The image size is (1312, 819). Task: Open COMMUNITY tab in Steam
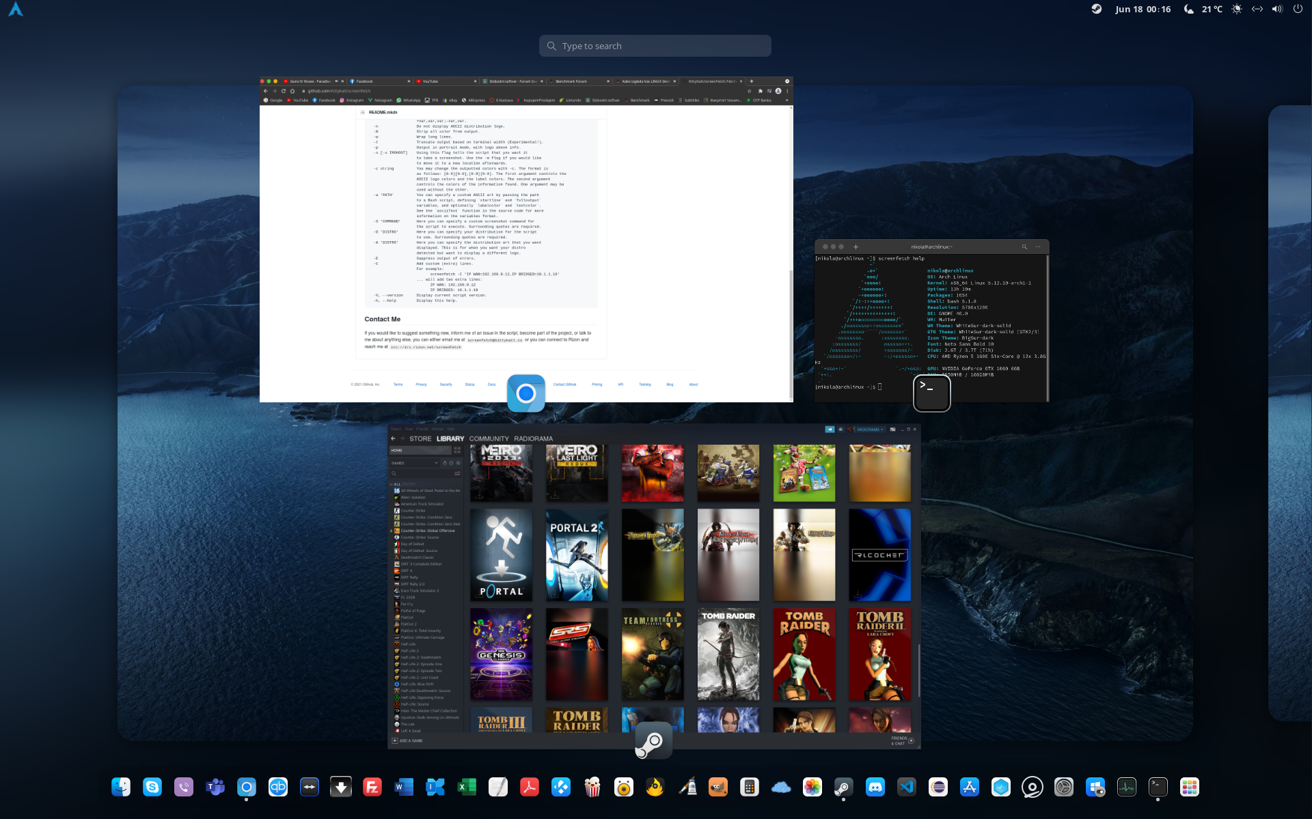[489, 439]
